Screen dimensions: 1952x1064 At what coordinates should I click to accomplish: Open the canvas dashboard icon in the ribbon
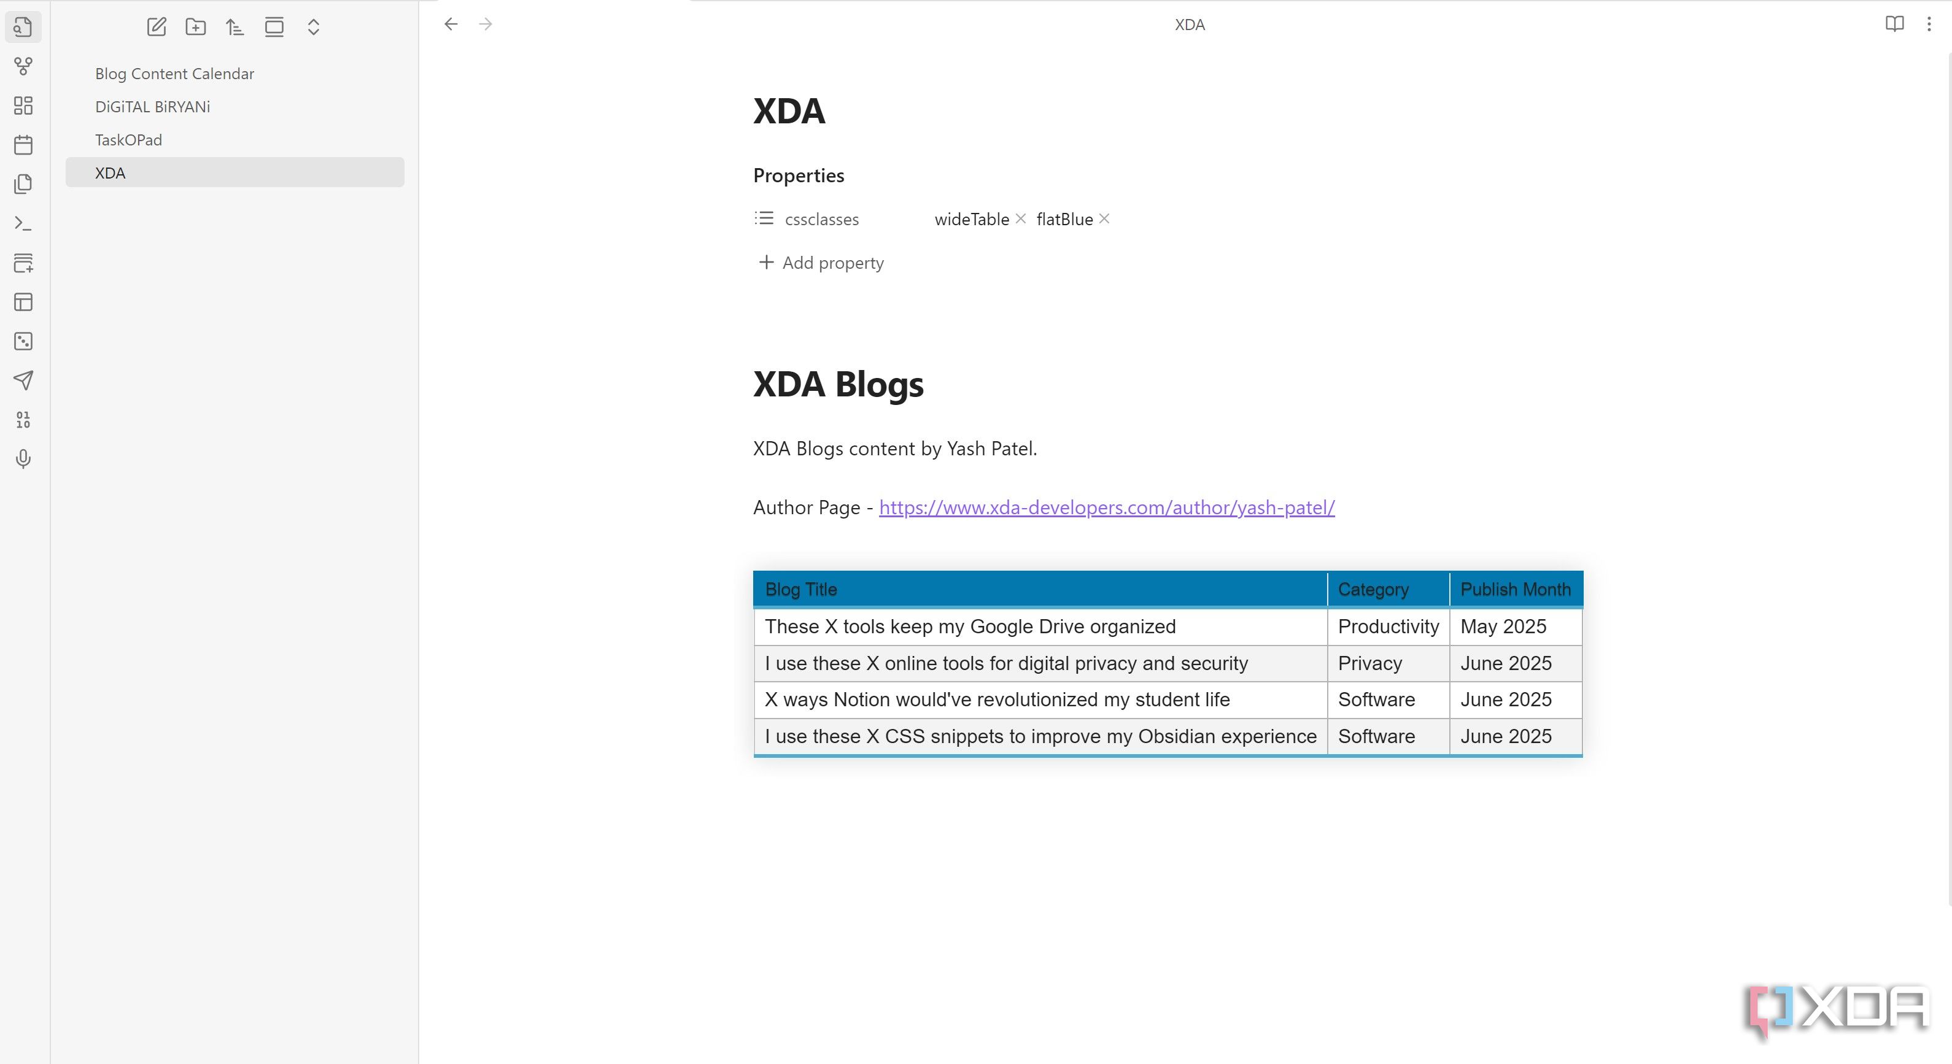pyautogui.click(x=23, y=106)
